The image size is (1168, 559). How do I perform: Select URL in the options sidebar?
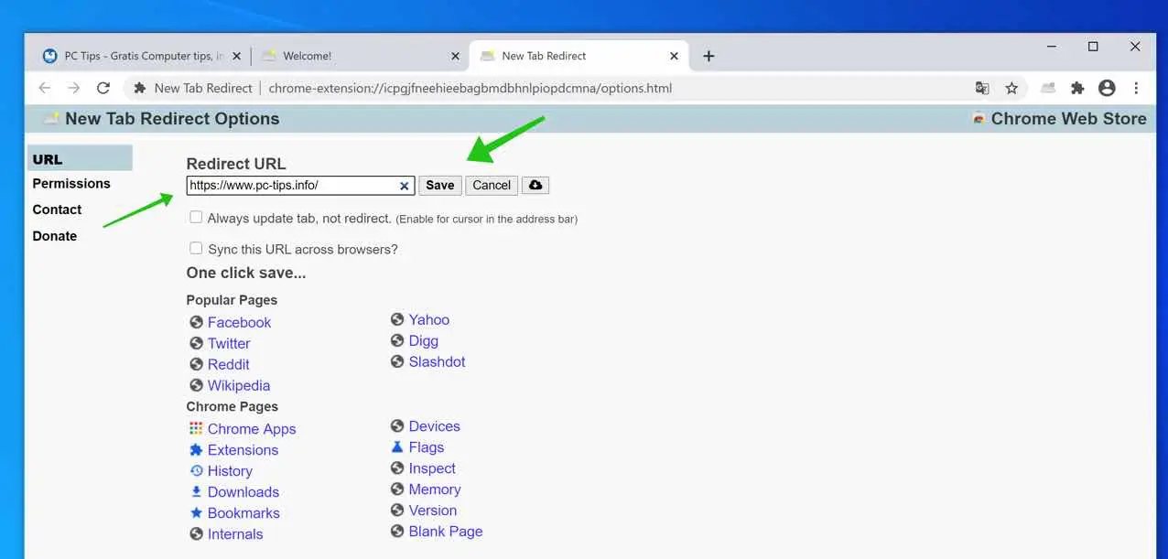click(80, 158)
